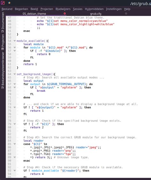Open the Projecten side panel

[3, 42]
